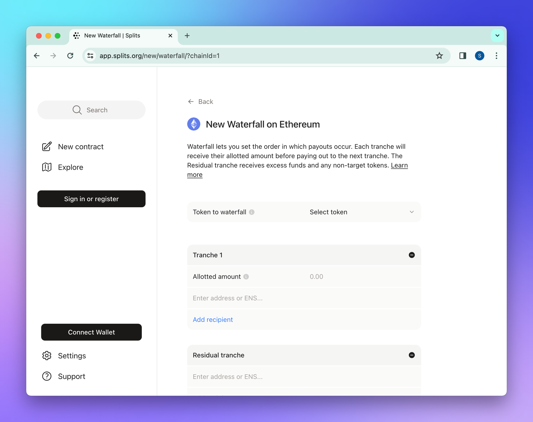This screenshot has width=533, height=422.
Task: Open the Select token dropdown
Action: coord(361,212)
